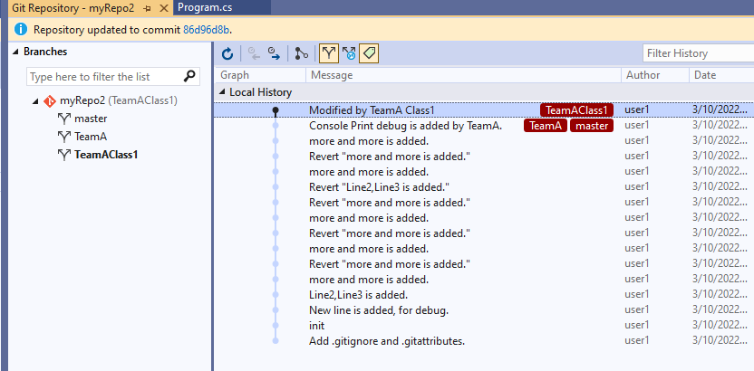
Task: Collapse the Local History group
Action: coord(222,92)
